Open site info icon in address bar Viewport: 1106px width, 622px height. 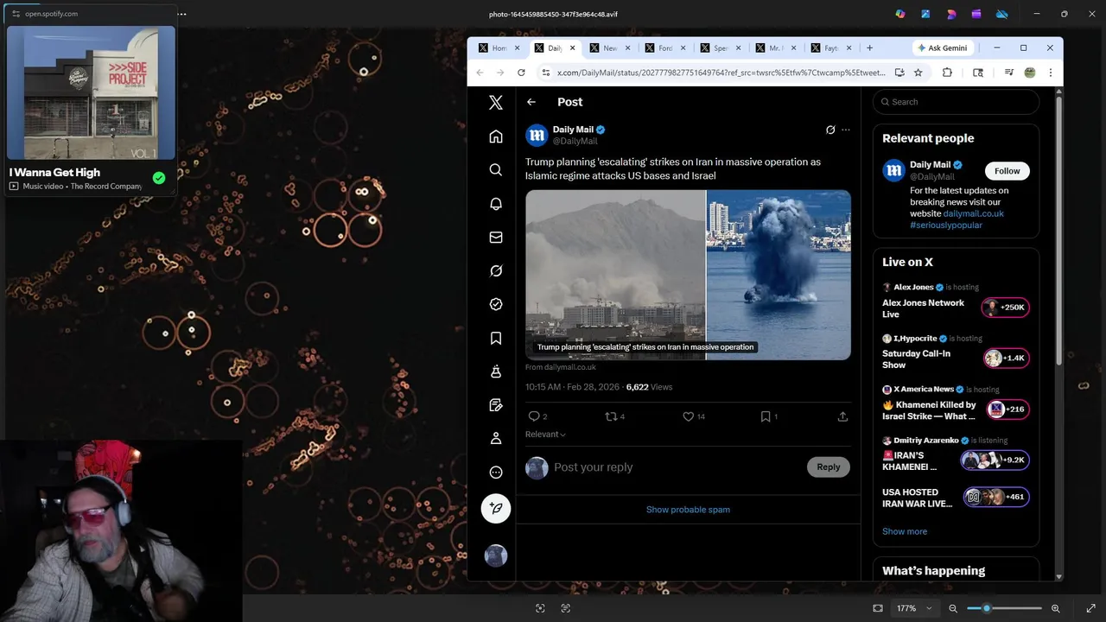545,73
